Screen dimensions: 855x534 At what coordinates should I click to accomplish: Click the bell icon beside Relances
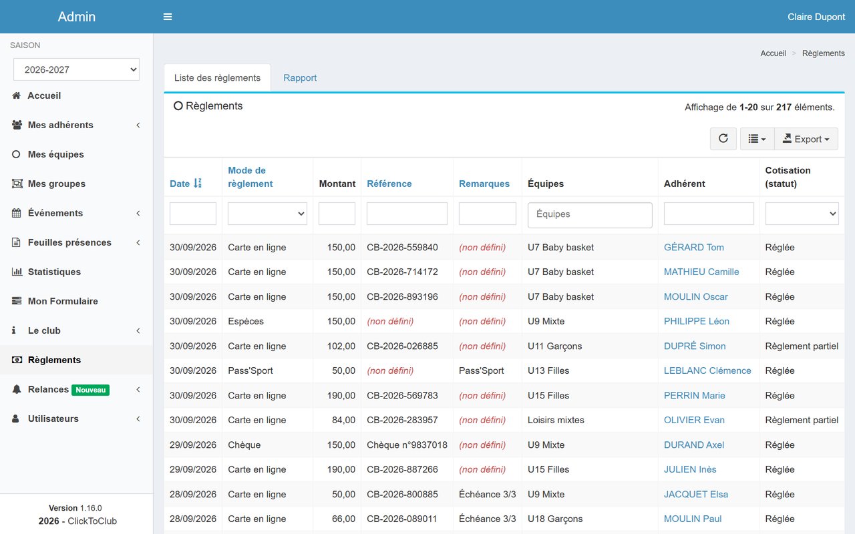click(17, 389)
